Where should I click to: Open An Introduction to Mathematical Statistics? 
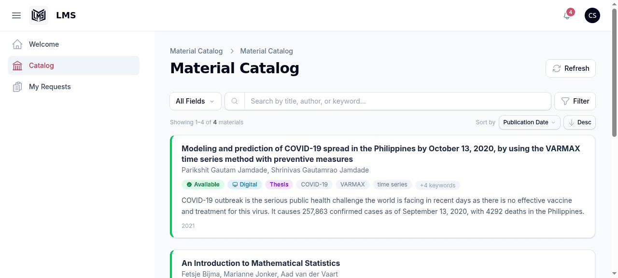point(261,263)
